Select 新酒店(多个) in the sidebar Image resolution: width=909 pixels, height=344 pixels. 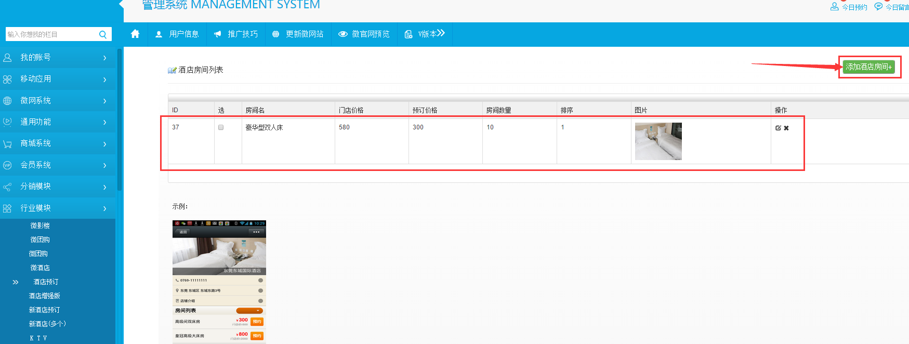[47, 324]
